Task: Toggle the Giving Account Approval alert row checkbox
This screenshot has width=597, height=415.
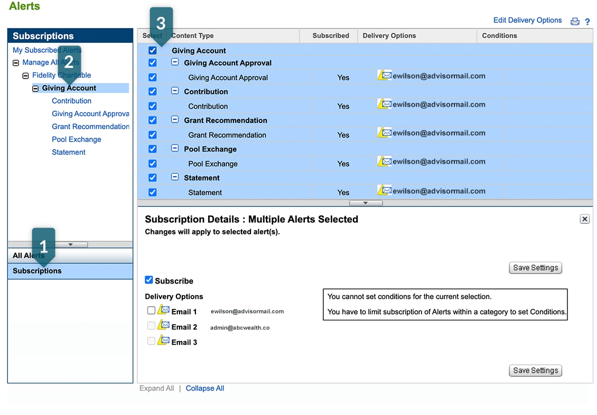Action: pos(152,77)
